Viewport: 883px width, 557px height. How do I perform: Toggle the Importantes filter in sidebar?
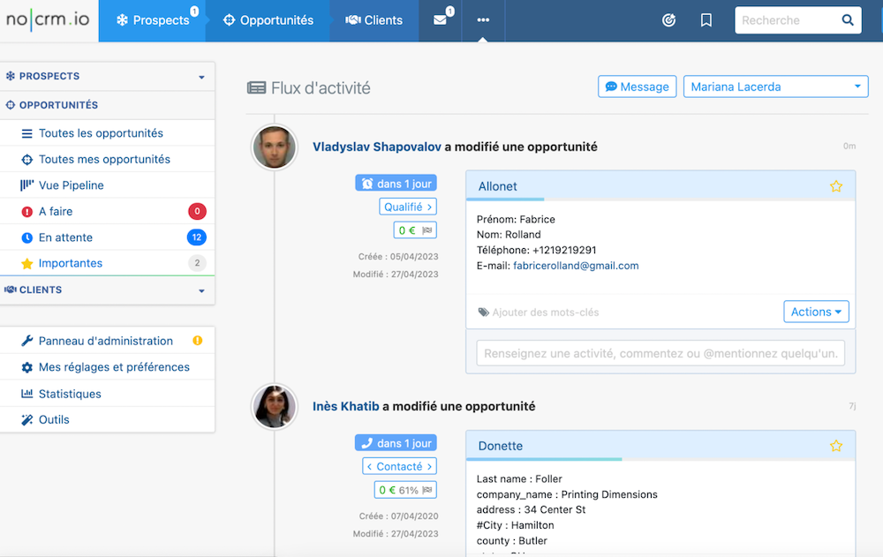[71, 263]
